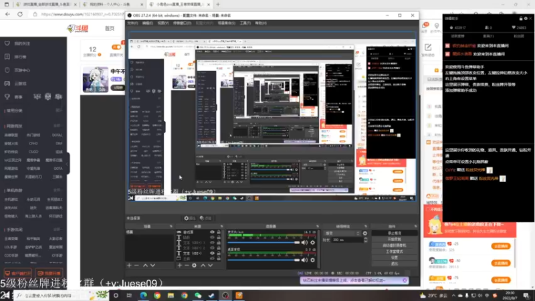The width and height of the screenshot is (535, 301).
Task: Remove the selected scene with minus button
Action: (136, 265)
